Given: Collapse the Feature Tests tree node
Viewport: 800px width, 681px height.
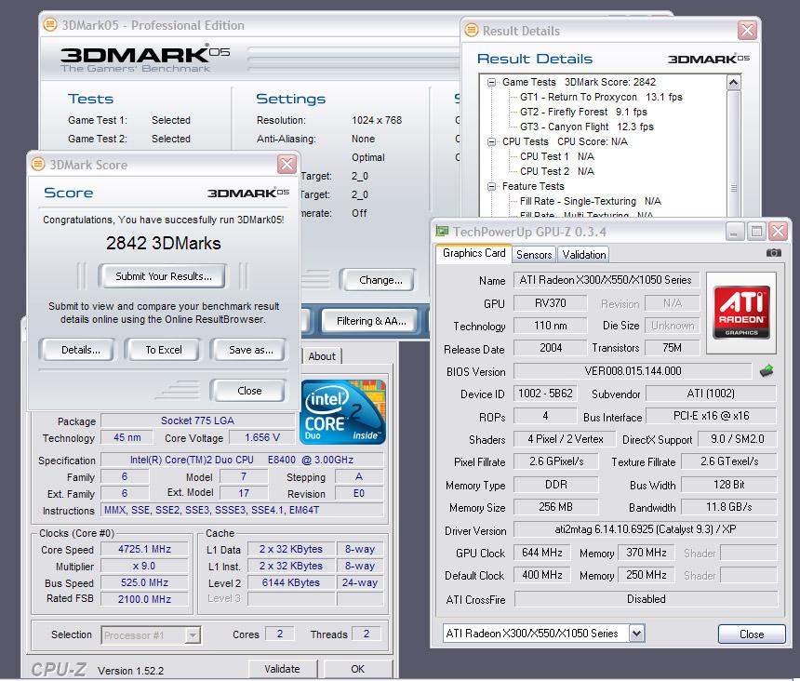Looking at the screenshot, I should 491,187.
